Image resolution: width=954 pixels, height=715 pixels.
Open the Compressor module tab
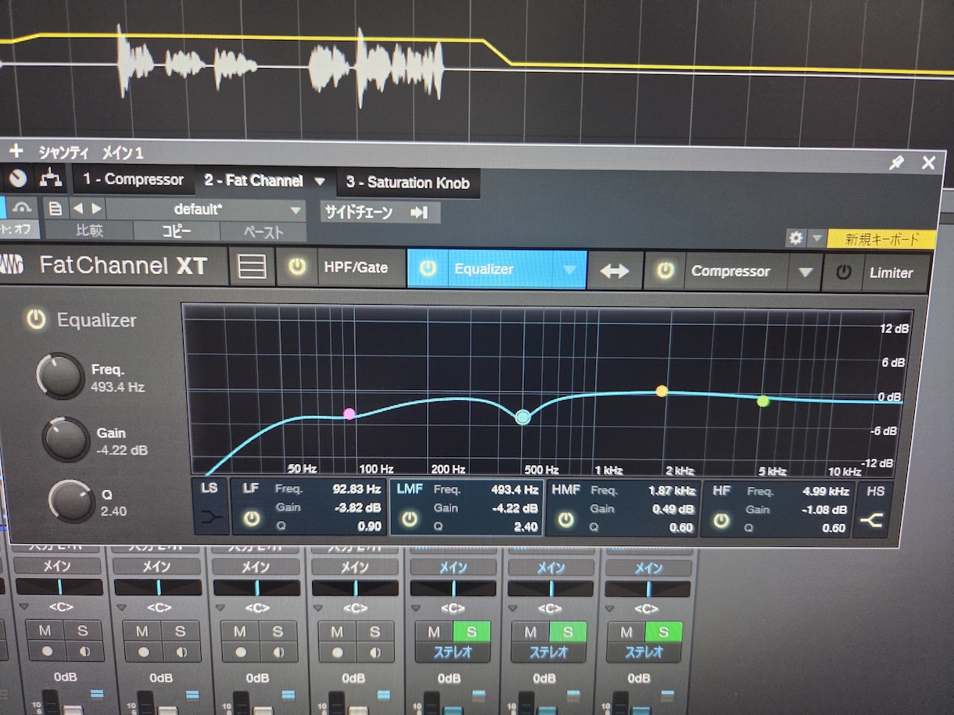730,271
